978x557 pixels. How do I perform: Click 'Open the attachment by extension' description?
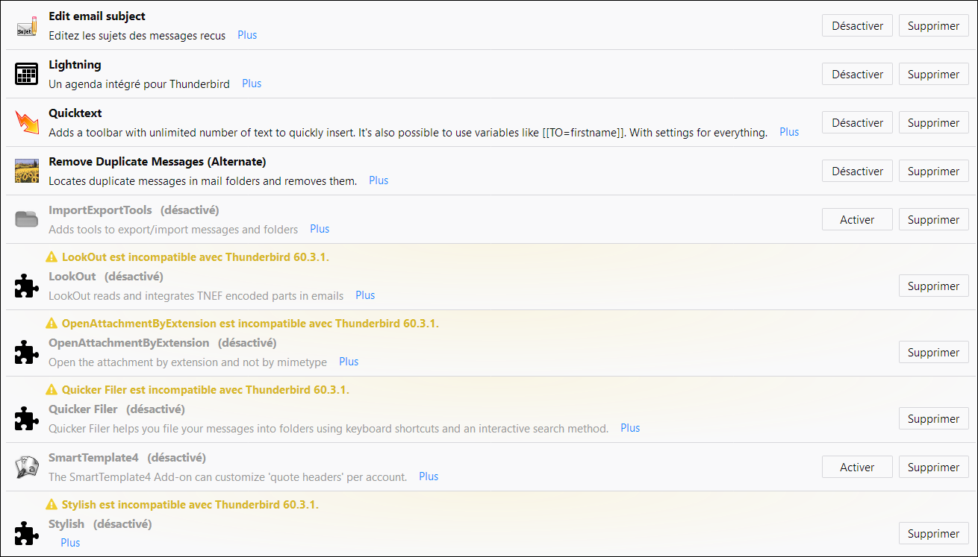click(188, 362)
